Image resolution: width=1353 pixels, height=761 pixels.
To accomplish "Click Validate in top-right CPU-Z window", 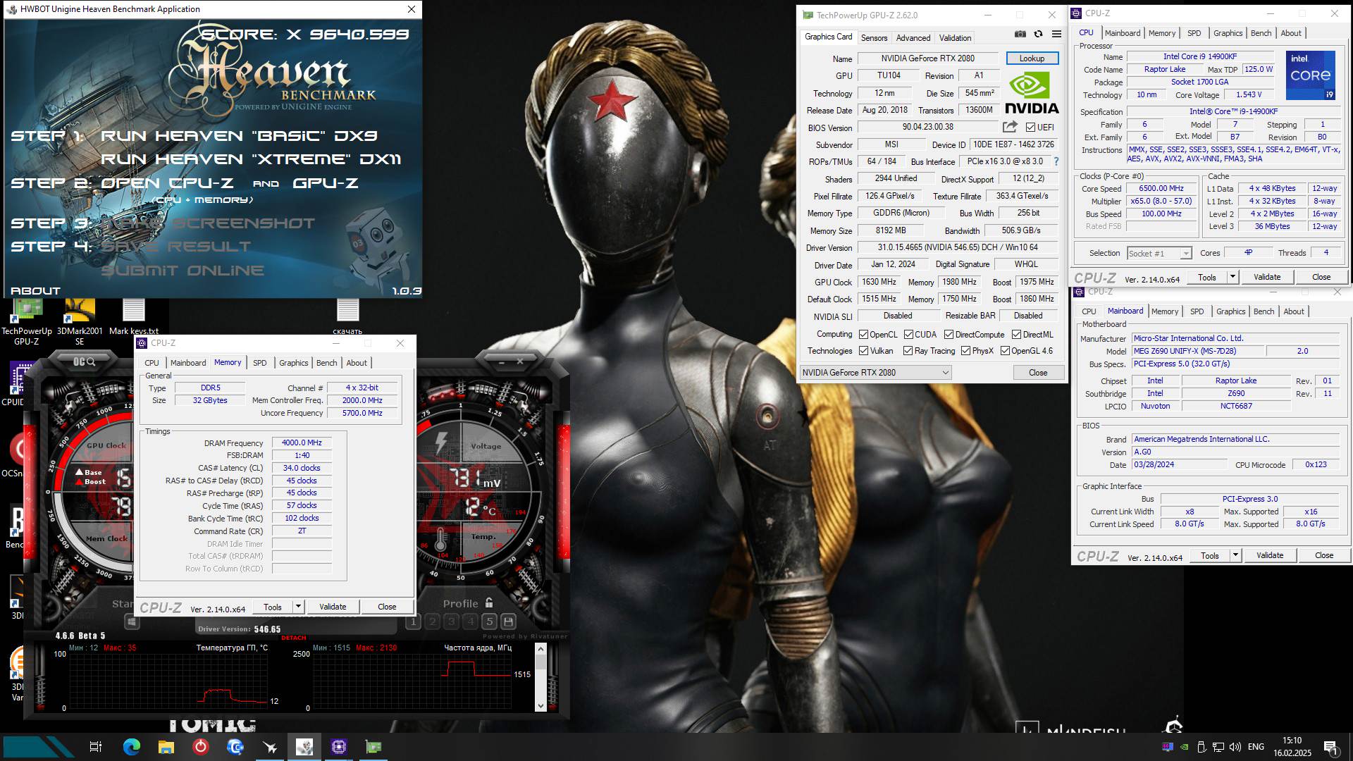I will coord(1267,277).
